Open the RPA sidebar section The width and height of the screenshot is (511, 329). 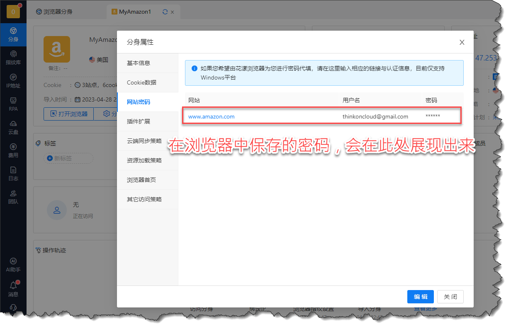[x=13, y=104]
